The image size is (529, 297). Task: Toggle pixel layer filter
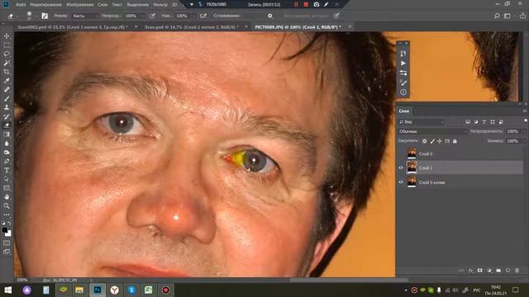(x=468, y=122)
